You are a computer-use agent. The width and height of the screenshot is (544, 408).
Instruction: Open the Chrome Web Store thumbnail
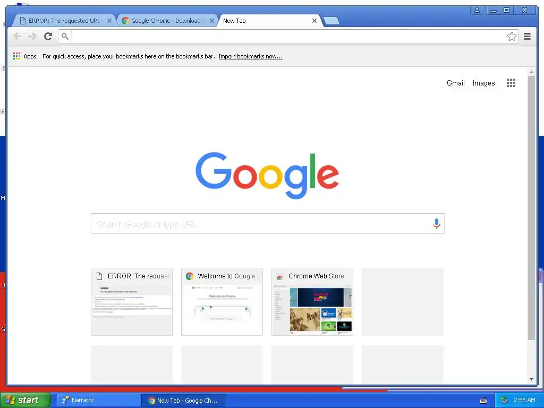click(x=312, y=302)
